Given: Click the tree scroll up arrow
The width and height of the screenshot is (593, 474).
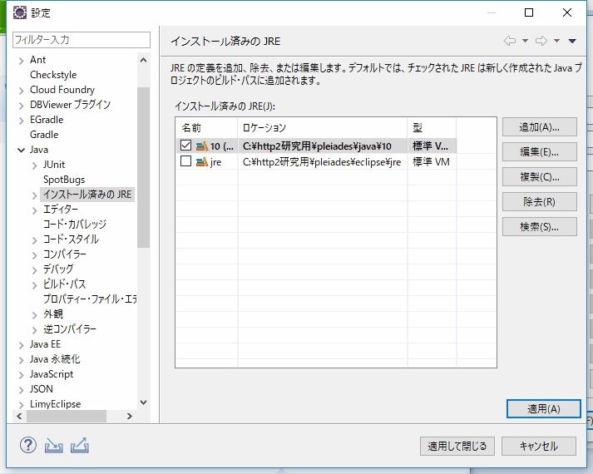Looking at the screenshot, I should pos(143,60).
